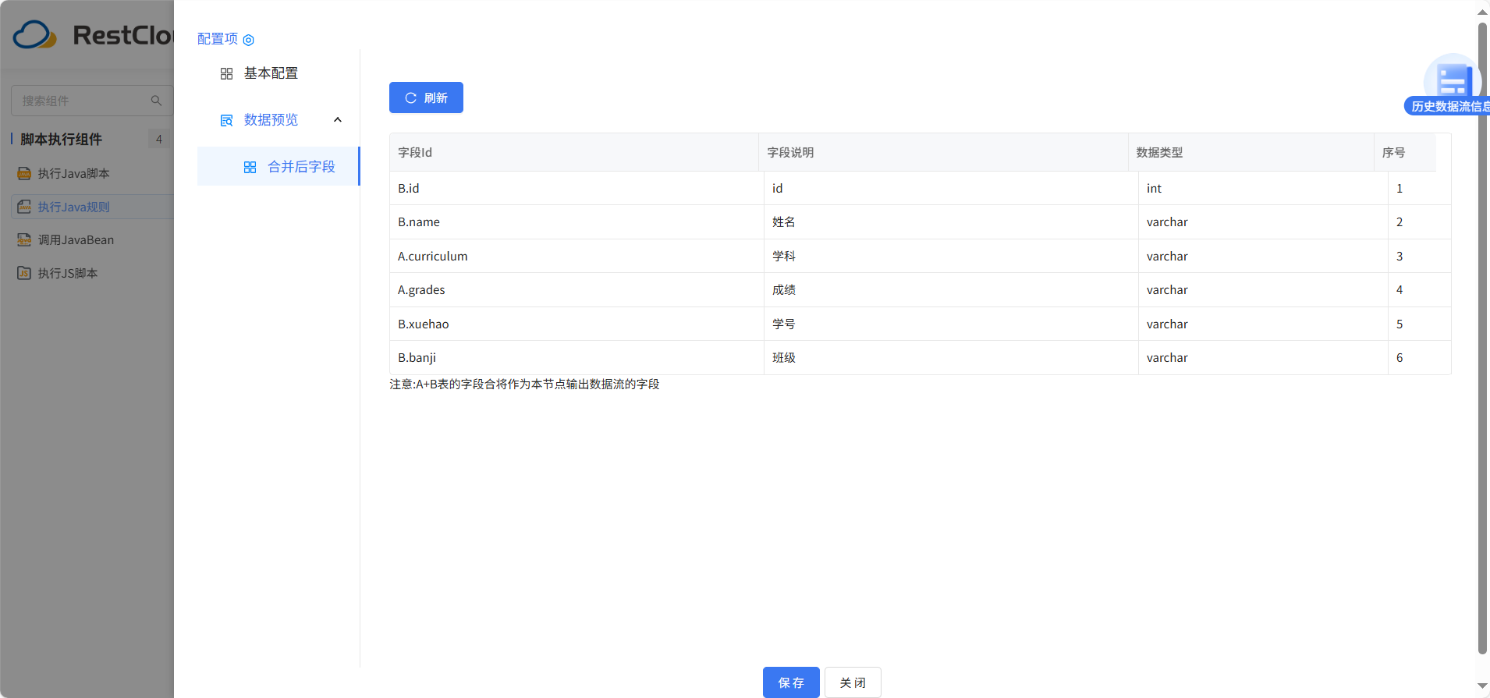The image size is (1490, 698).
Task: Click sequence number 1 in B.id row
Action: (1420, 188)
